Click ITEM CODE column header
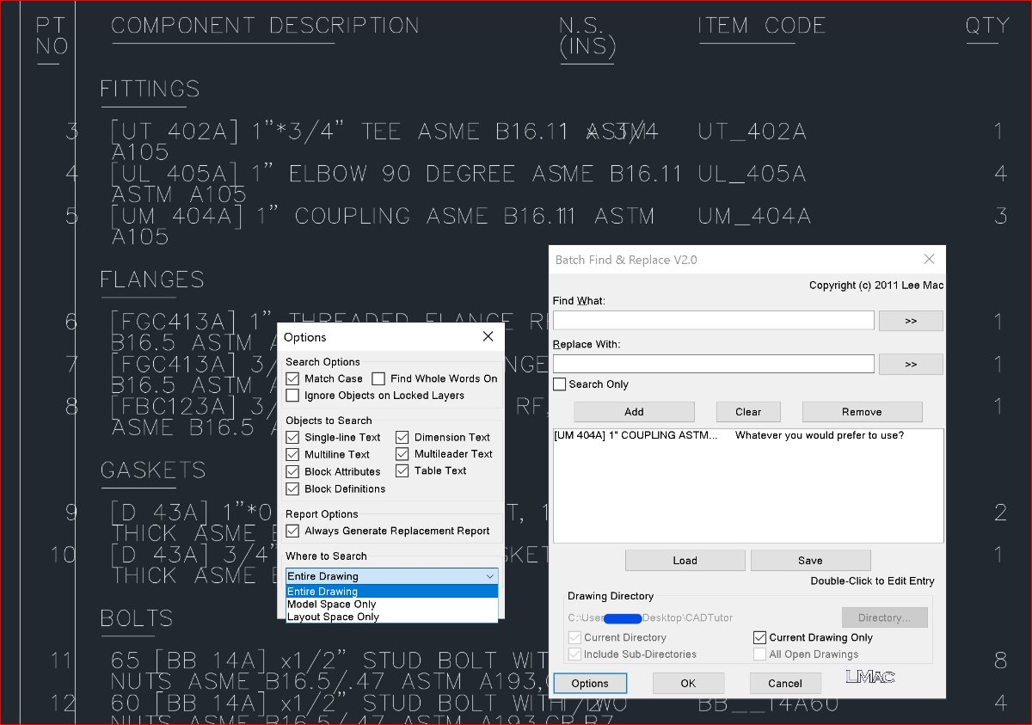This screenshot has height=725, width=1032. (762, 26)
